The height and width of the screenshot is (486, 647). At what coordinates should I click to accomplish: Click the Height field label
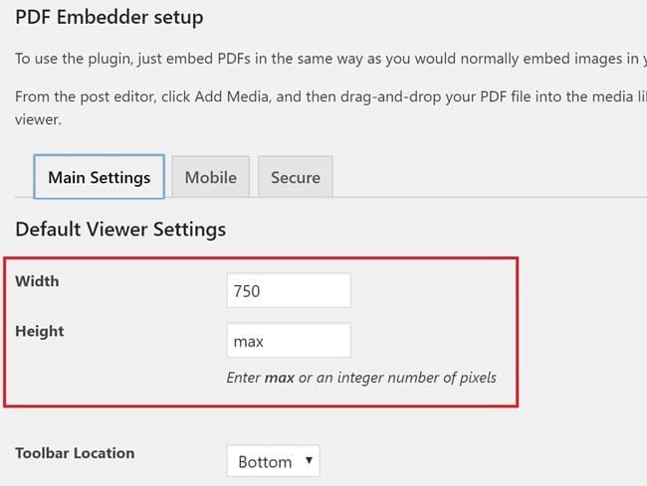tap(40, 331)
